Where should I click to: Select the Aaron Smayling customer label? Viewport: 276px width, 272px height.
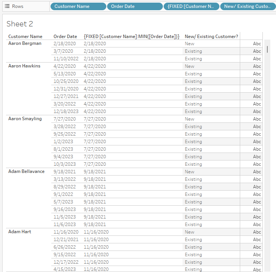pos(25,119)
